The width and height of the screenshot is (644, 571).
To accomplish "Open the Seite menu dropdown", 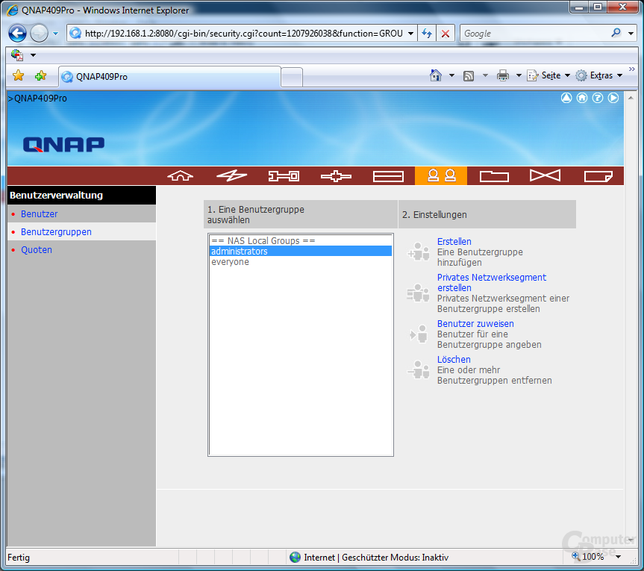I will (x=549, y=75).
